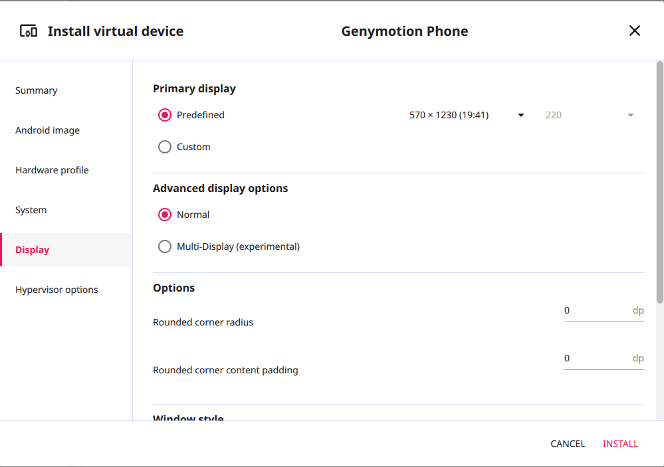Open the Hardware profile section
Screen dimensions: 664x467
pyautogui.click(x=52, y=170)
